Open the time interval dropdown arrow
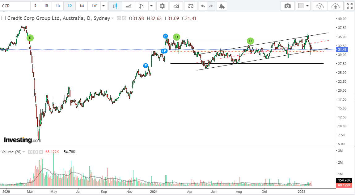Image resolution: width=355 pixels, height=195 pixels. pyautogui.click(x=104, y=6)
